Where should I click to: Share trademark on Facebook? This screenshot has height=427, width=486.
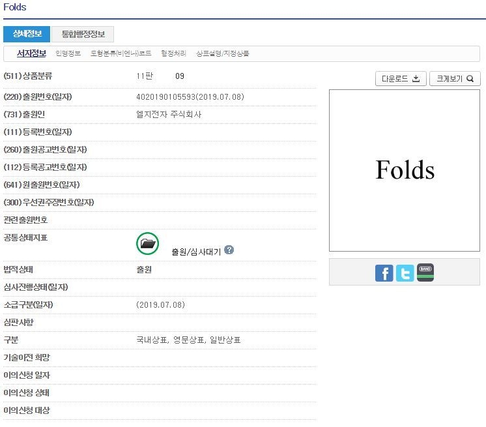pos(384,273)
